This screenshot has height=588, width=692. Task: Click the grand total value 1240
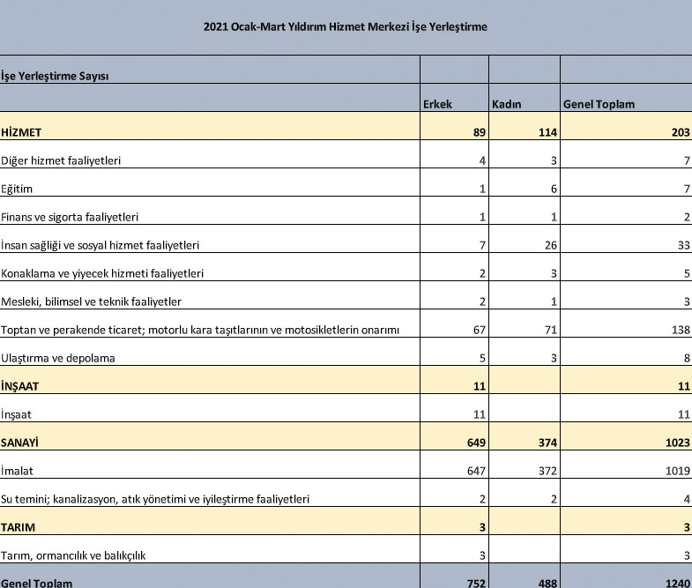[674, 581]
